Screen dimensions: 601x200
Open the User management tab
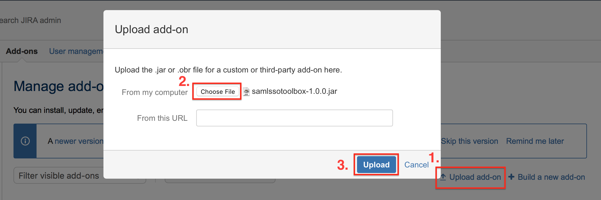(x=76, y=51)
